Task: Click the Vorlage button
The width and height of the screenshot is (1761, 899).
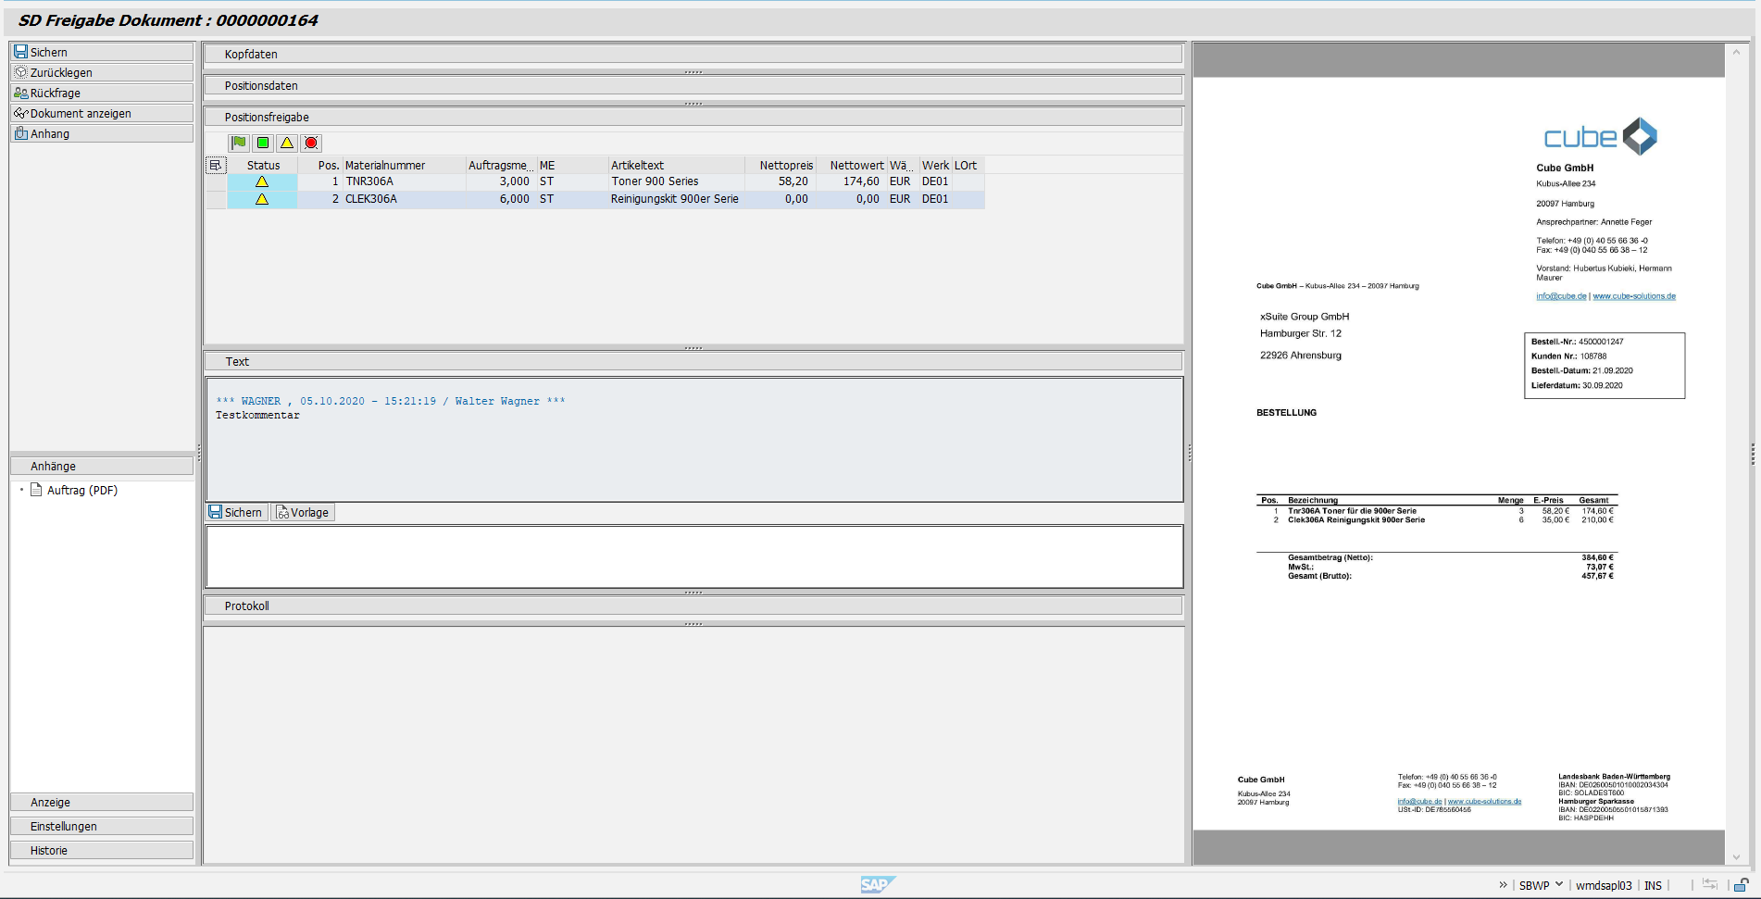Action: [303, 511]
